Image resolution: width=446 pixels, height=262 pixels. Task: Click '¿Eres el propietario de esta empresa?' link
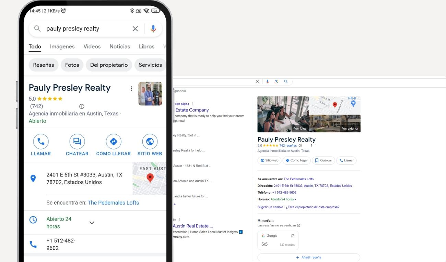(313, 207)
